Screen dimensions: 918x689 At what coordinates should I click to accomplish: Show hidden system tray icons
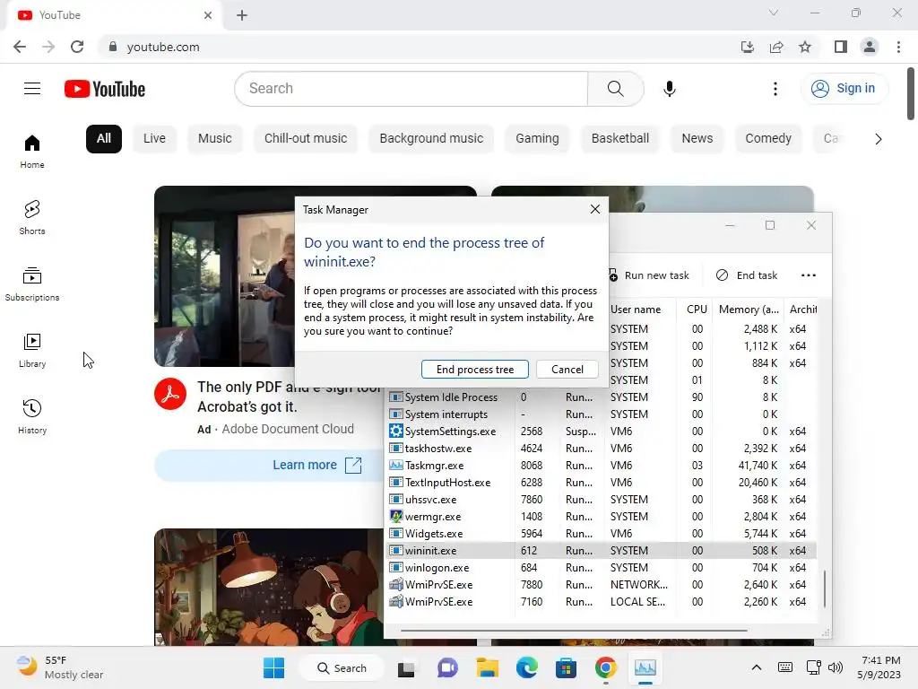757,667
